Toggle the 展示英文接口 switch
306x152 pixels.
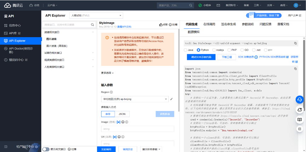(x=46, y=149)
